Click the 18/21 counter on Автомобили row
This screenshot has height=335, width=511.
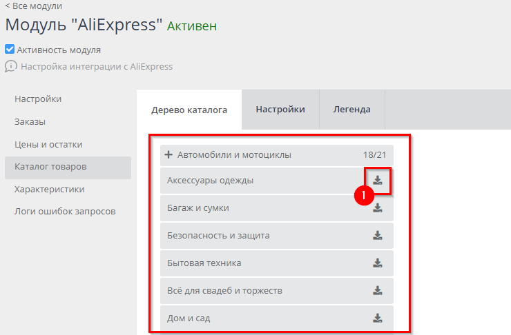pyautogui.click(x=374, y=155)
